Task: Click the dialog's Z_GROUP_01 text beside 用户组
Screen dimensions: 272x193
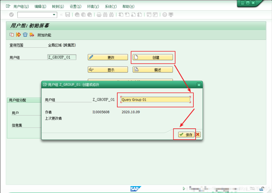Action: [103, 99]
